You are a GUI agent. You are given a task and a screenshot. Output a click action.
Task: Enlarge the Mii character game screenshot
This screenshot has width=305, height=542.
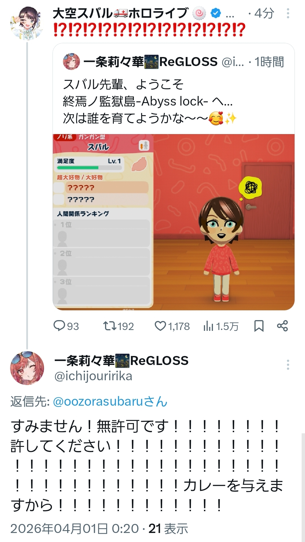point(174,222)
